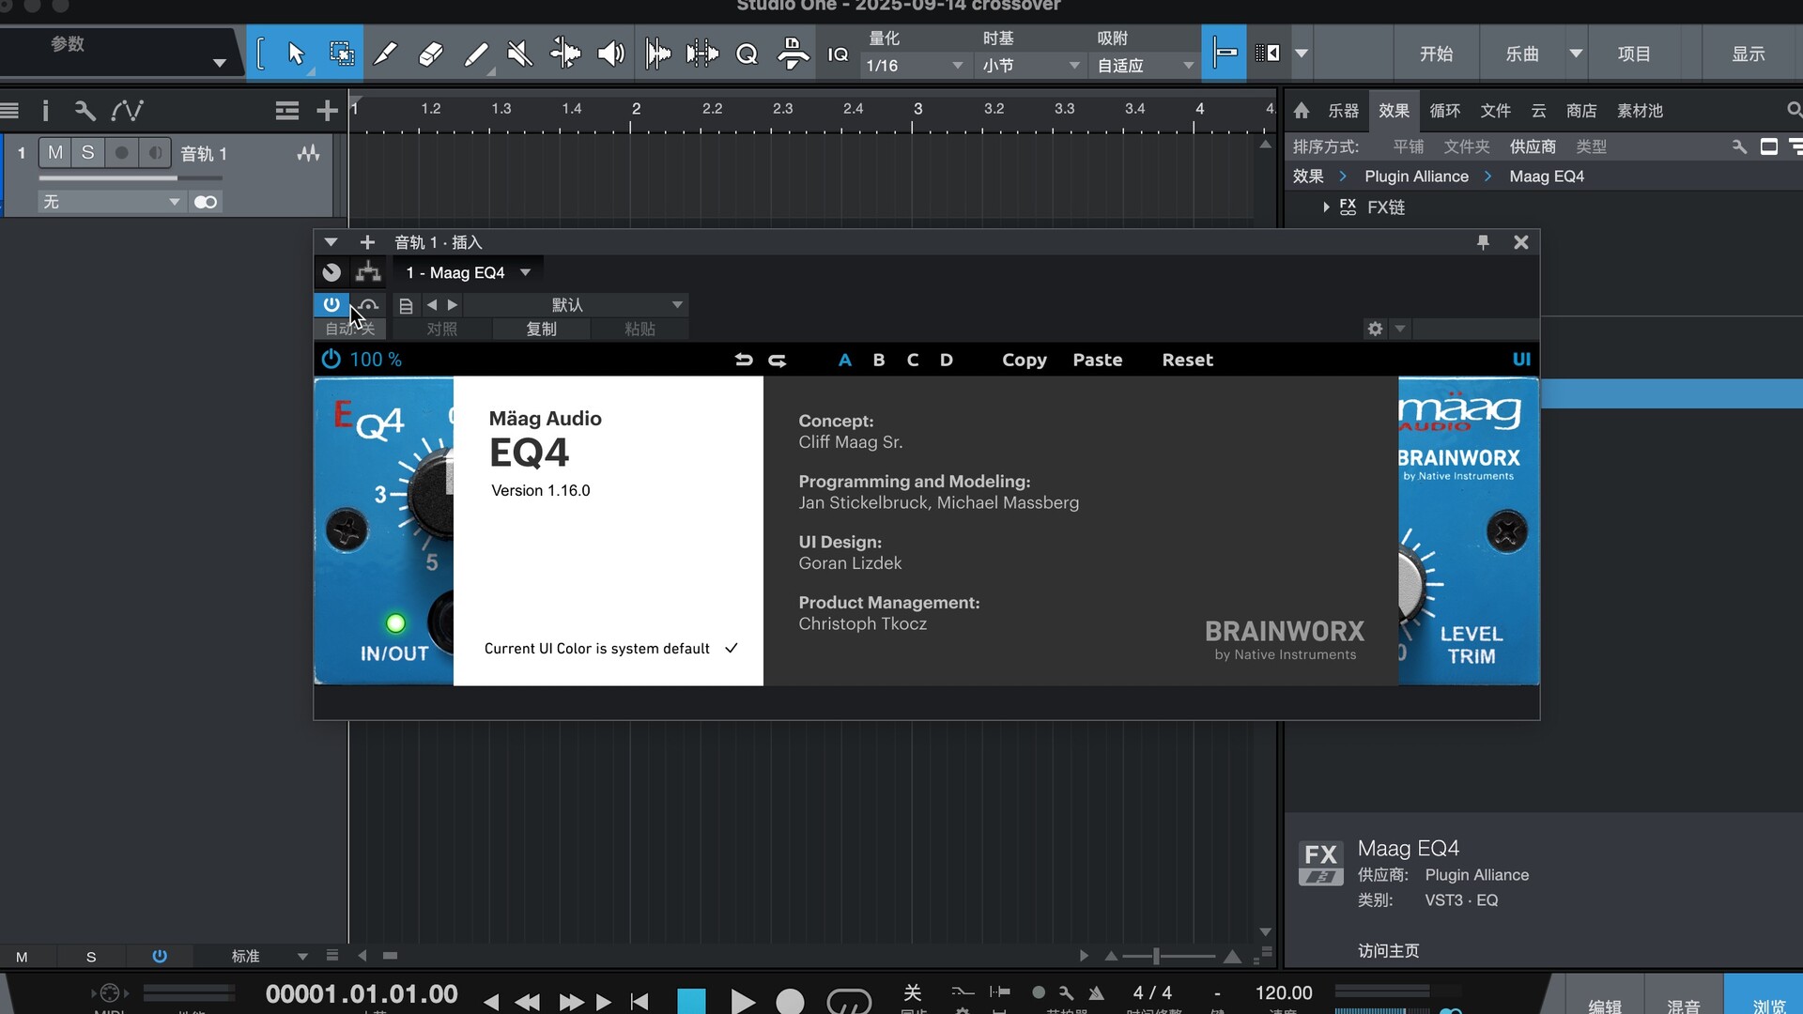
Task: Open routing view icon in plugin header
Action: tap(368, 272)
